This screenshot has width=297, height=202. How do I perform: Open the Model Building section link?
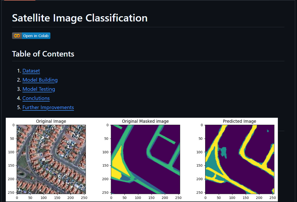[40, 80]
